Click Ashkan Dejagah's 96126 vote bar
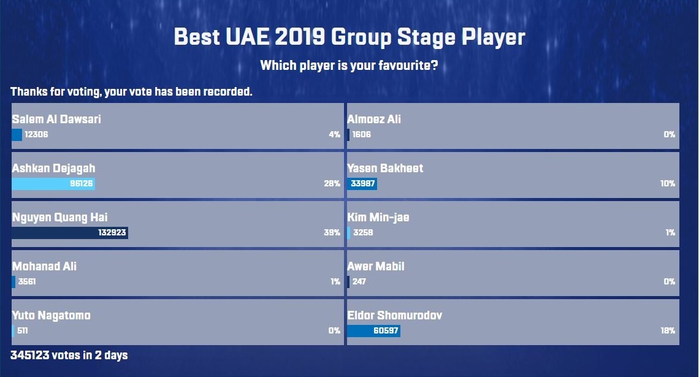The height and width of the screenshot is (377, 699). (53, 184)
